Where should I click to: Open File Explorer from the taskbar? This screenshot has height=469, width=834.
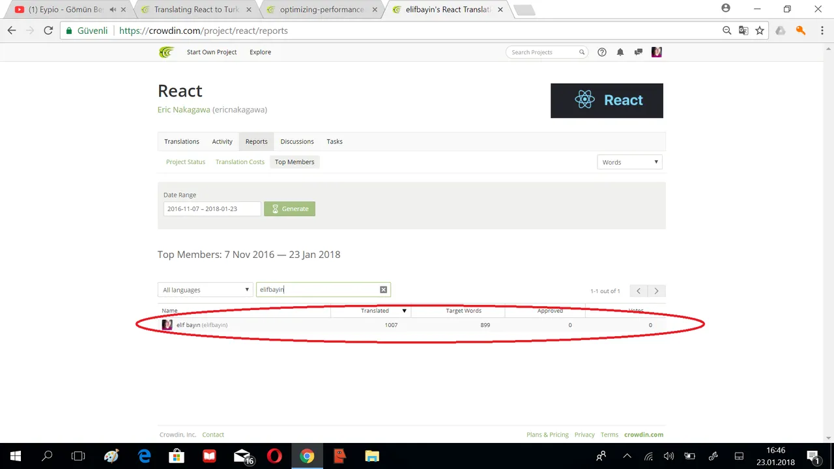click(372, 456)
